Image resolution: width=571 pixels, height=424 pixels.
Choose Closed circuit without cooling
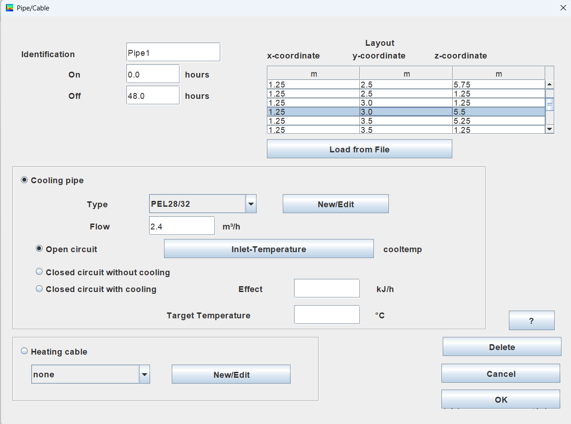[x=39, y=272]
